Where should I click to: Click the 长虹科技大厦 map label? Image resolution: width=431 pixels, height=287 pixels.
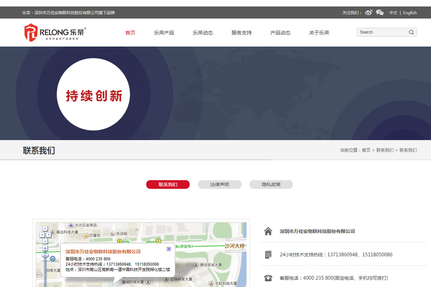226,283
